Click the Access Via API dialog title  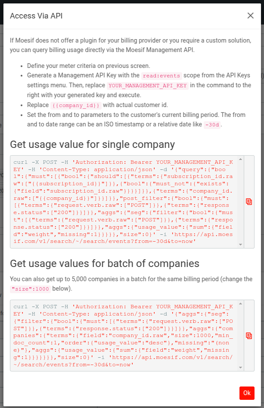click(36, 15)
